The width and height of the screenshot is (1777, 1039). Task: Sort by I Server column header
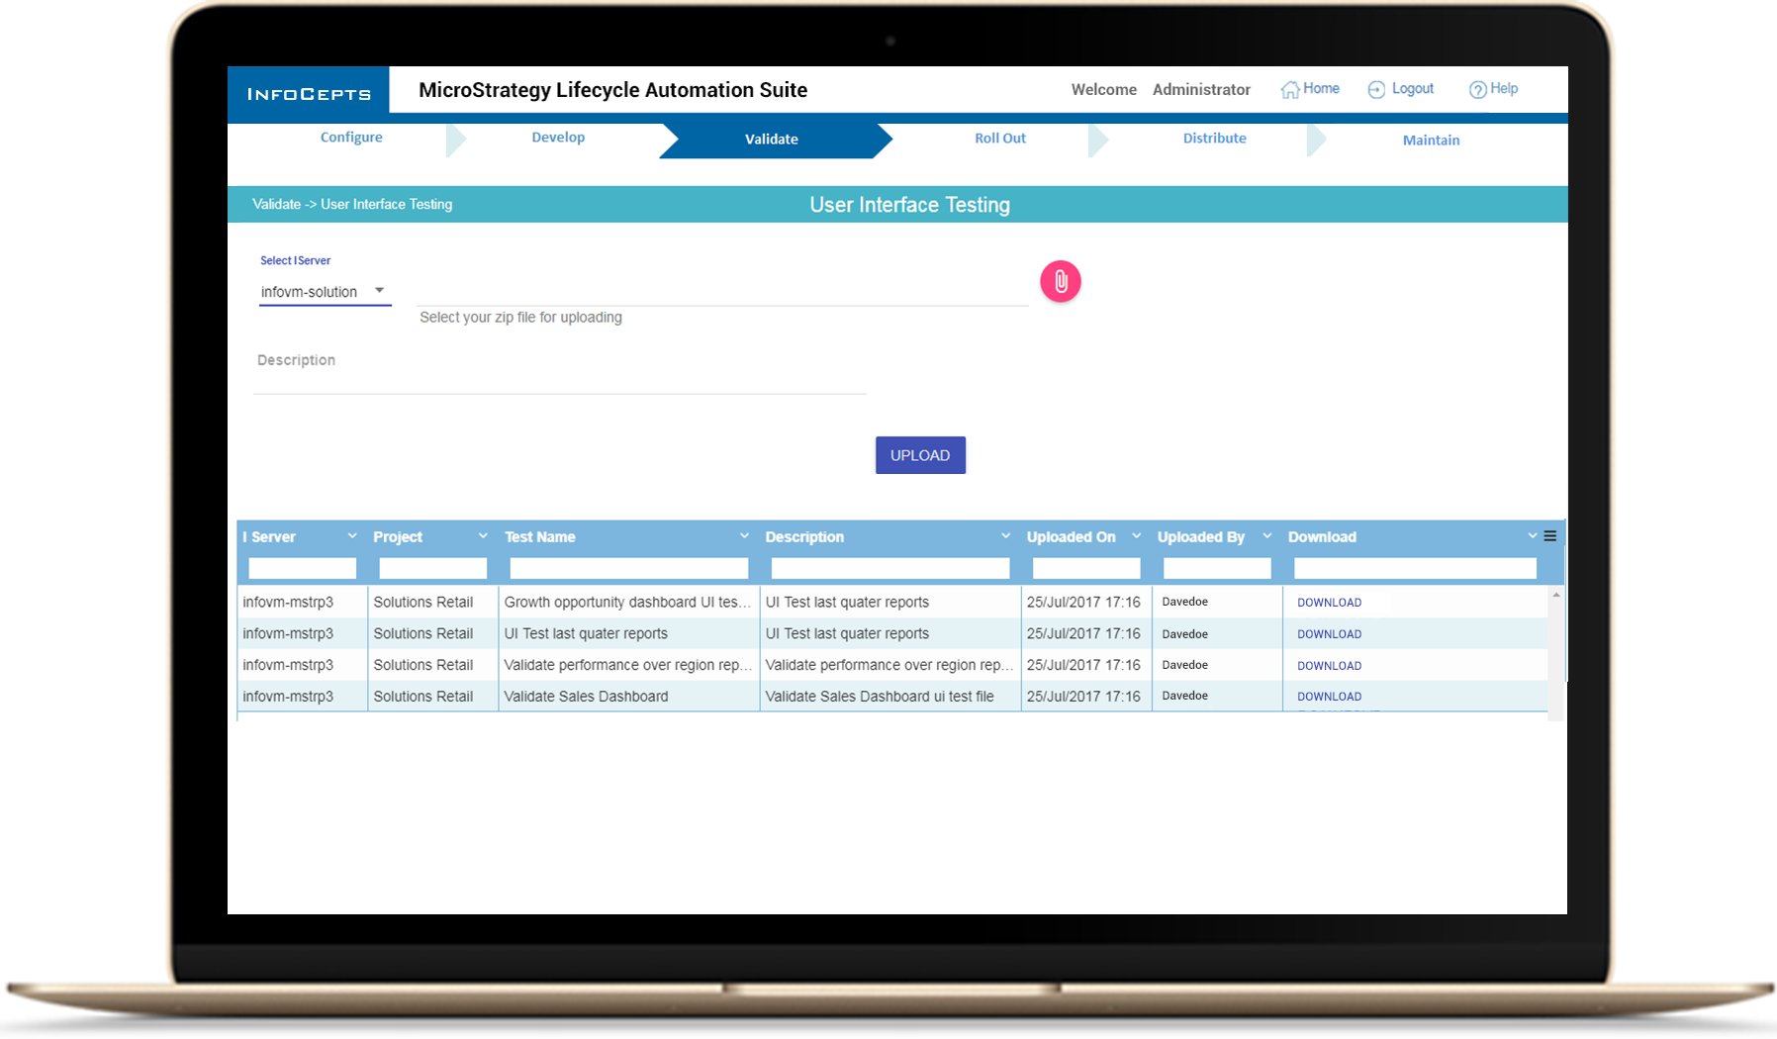(269, 537)
